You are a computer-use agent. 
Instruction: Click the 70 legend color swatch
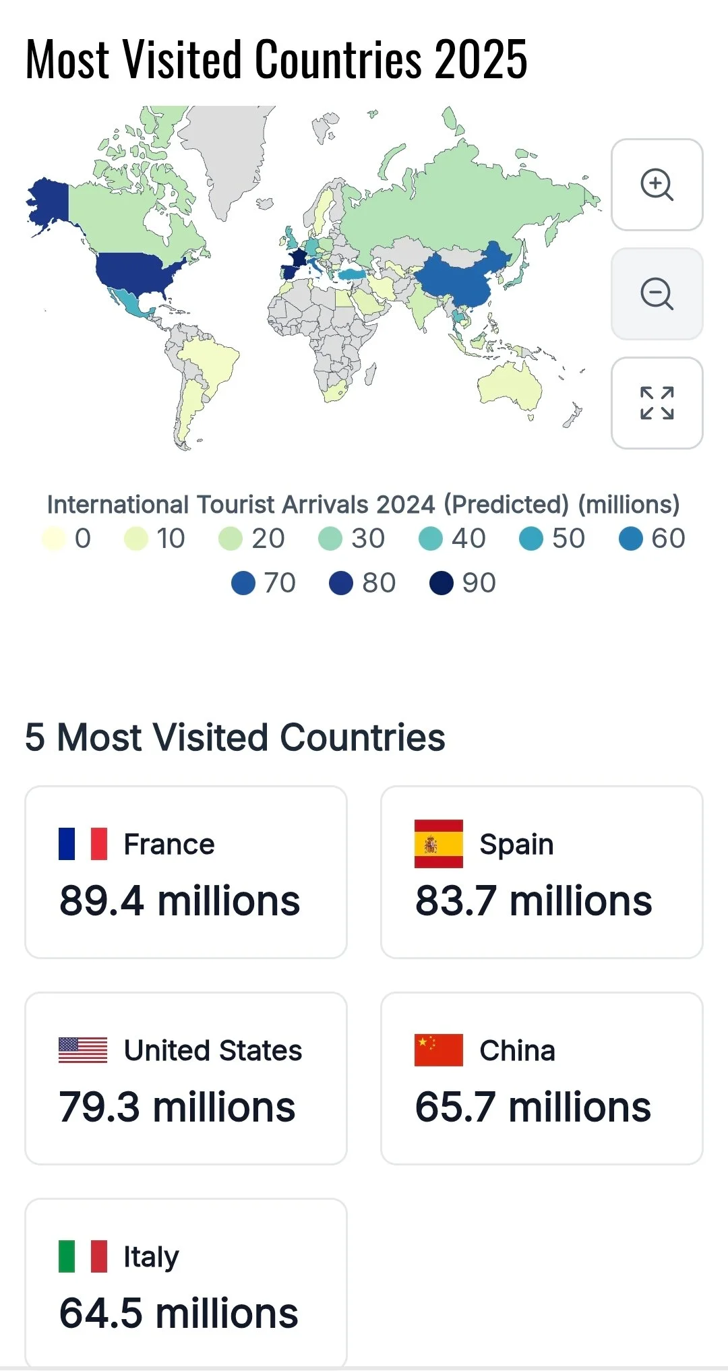click(243, 583)
